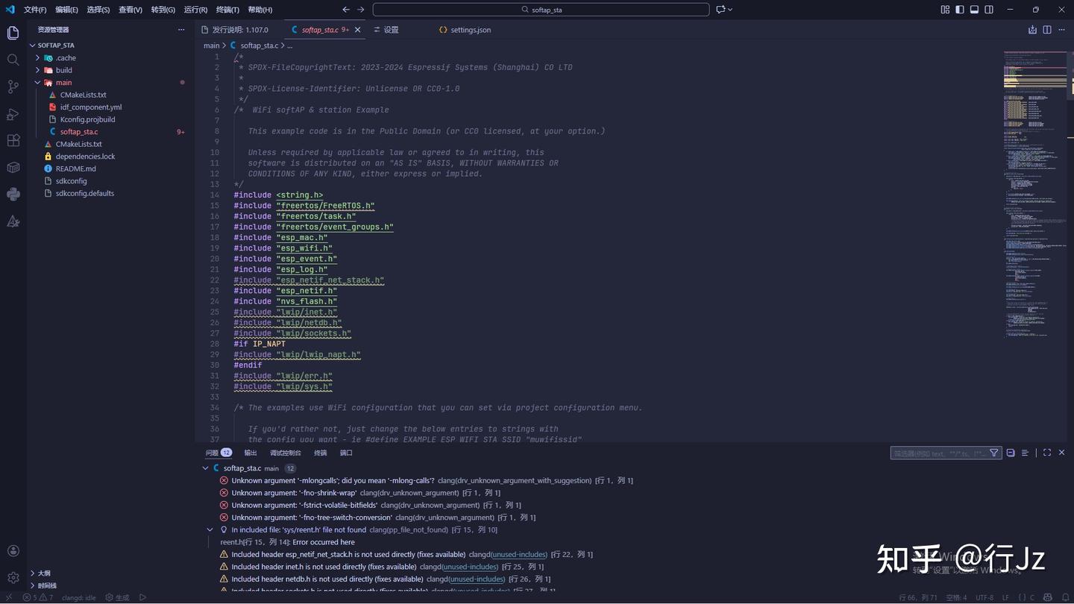The width and height of the screenshot is (1074, 604).
Task: Open the Explorer view in activity bar
Action: pos(13,33)
